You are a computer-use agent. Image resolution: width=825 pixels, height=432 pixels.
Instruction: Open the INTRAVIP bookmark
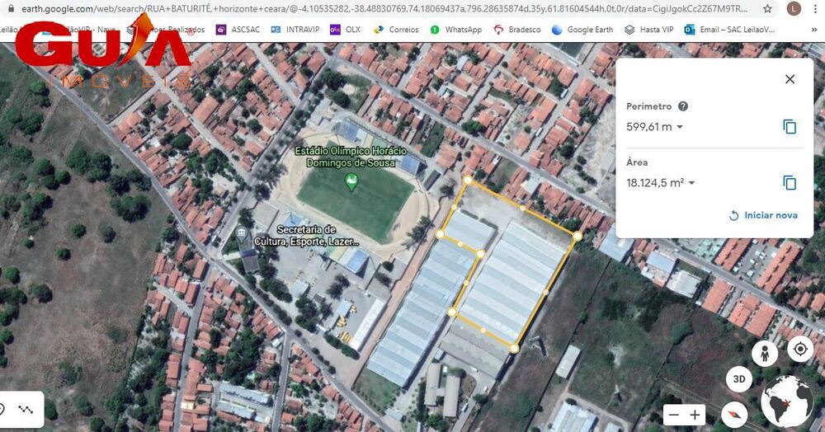click(x=295, y=30)
